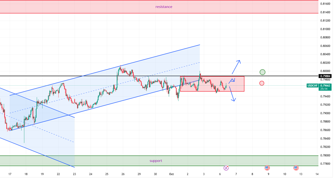Click the black 0.79884 price line label
This screenshot has height=180, width=335.
point(325,76)
